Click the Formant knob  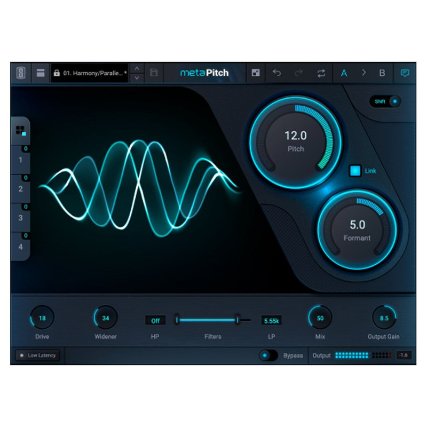(357, 230)
